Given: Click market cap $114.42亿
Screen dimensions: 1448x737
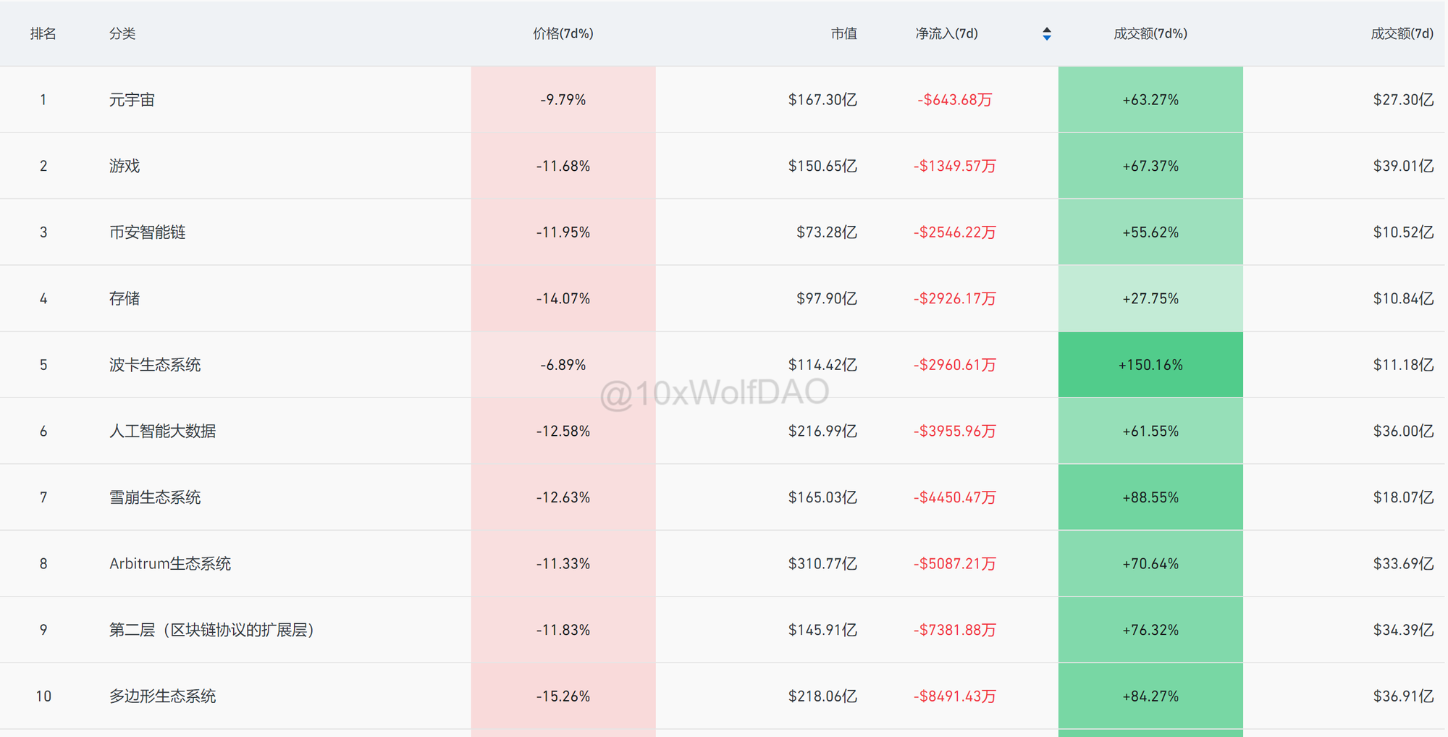Looking at the screenshot, I should pos(822,365).
